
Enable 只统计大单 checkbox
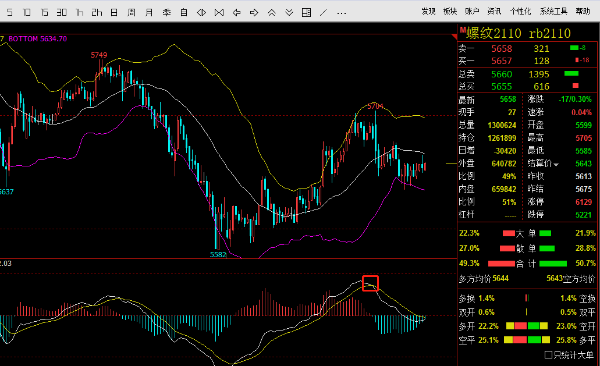click(548, 355)
